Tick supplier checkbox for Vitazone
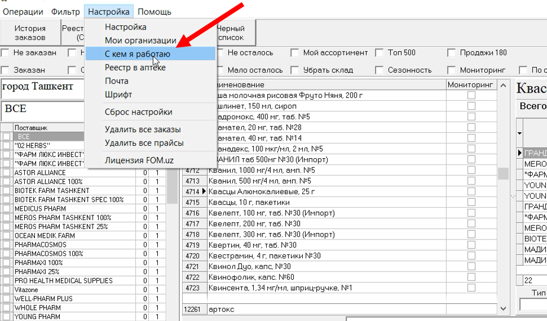The image size is (547, 321). [7, 290]
